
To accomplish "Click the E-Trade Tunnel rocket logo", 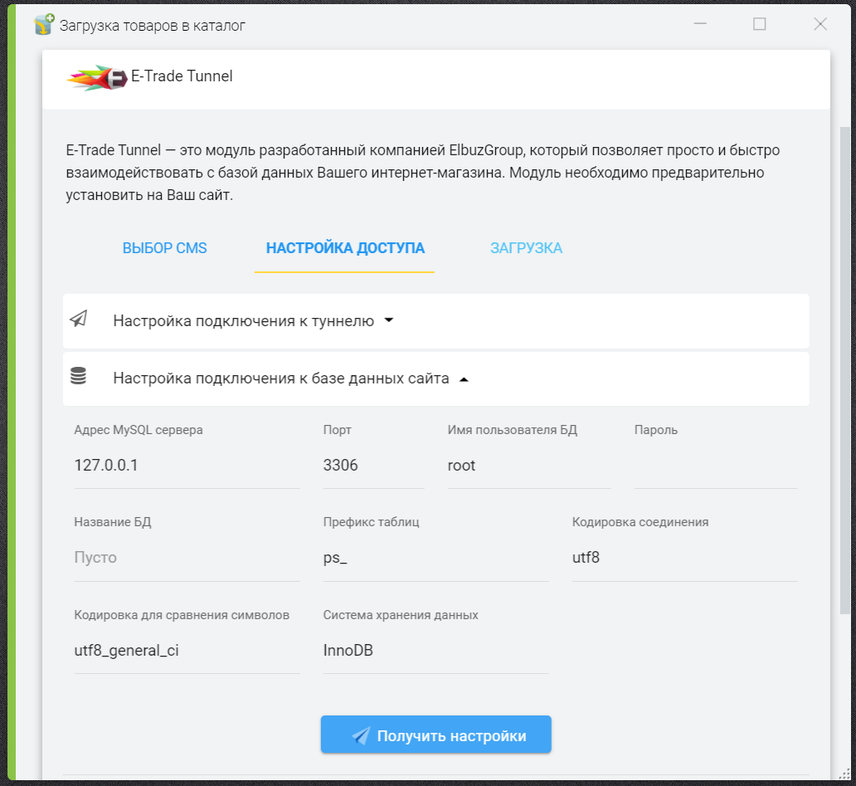I will coord(96,77).
